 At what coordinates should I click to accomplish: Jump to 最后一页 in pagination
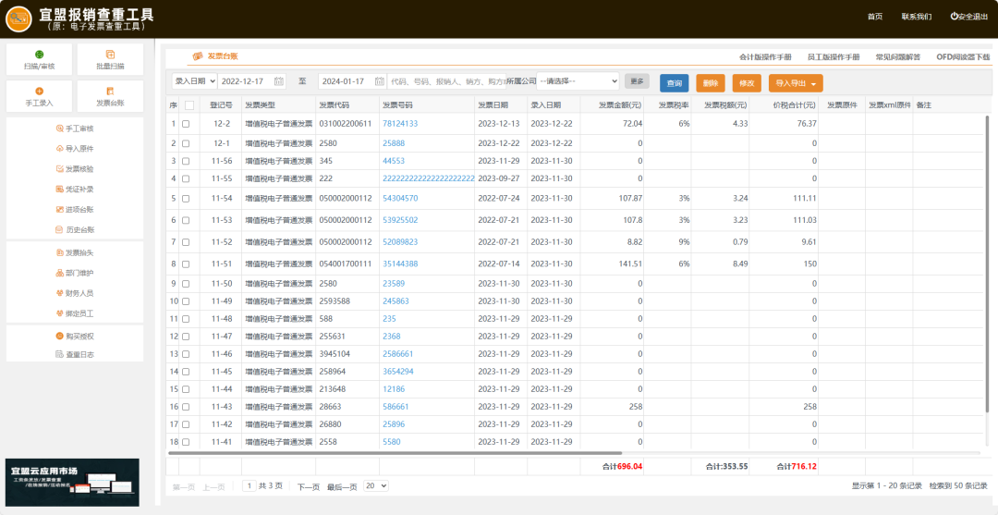(x=342, y=487)
